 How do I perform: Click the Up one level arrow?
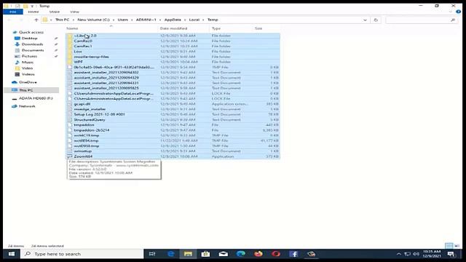[36, 20]
